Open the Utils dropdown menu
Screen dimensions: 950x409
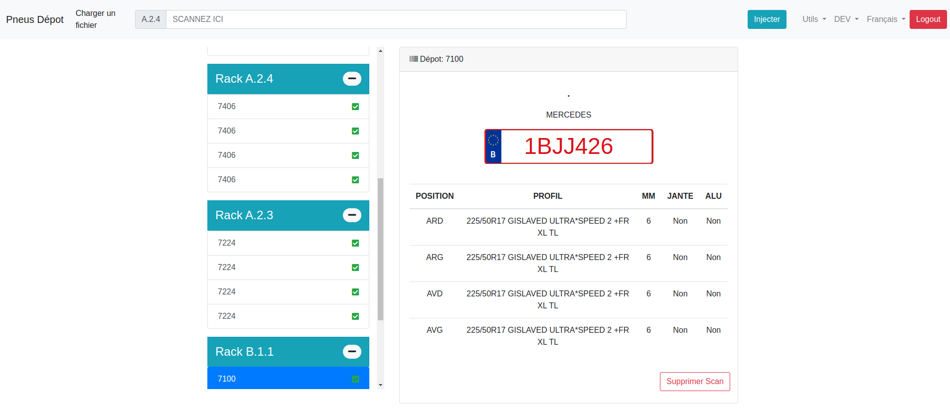[814, 19]
